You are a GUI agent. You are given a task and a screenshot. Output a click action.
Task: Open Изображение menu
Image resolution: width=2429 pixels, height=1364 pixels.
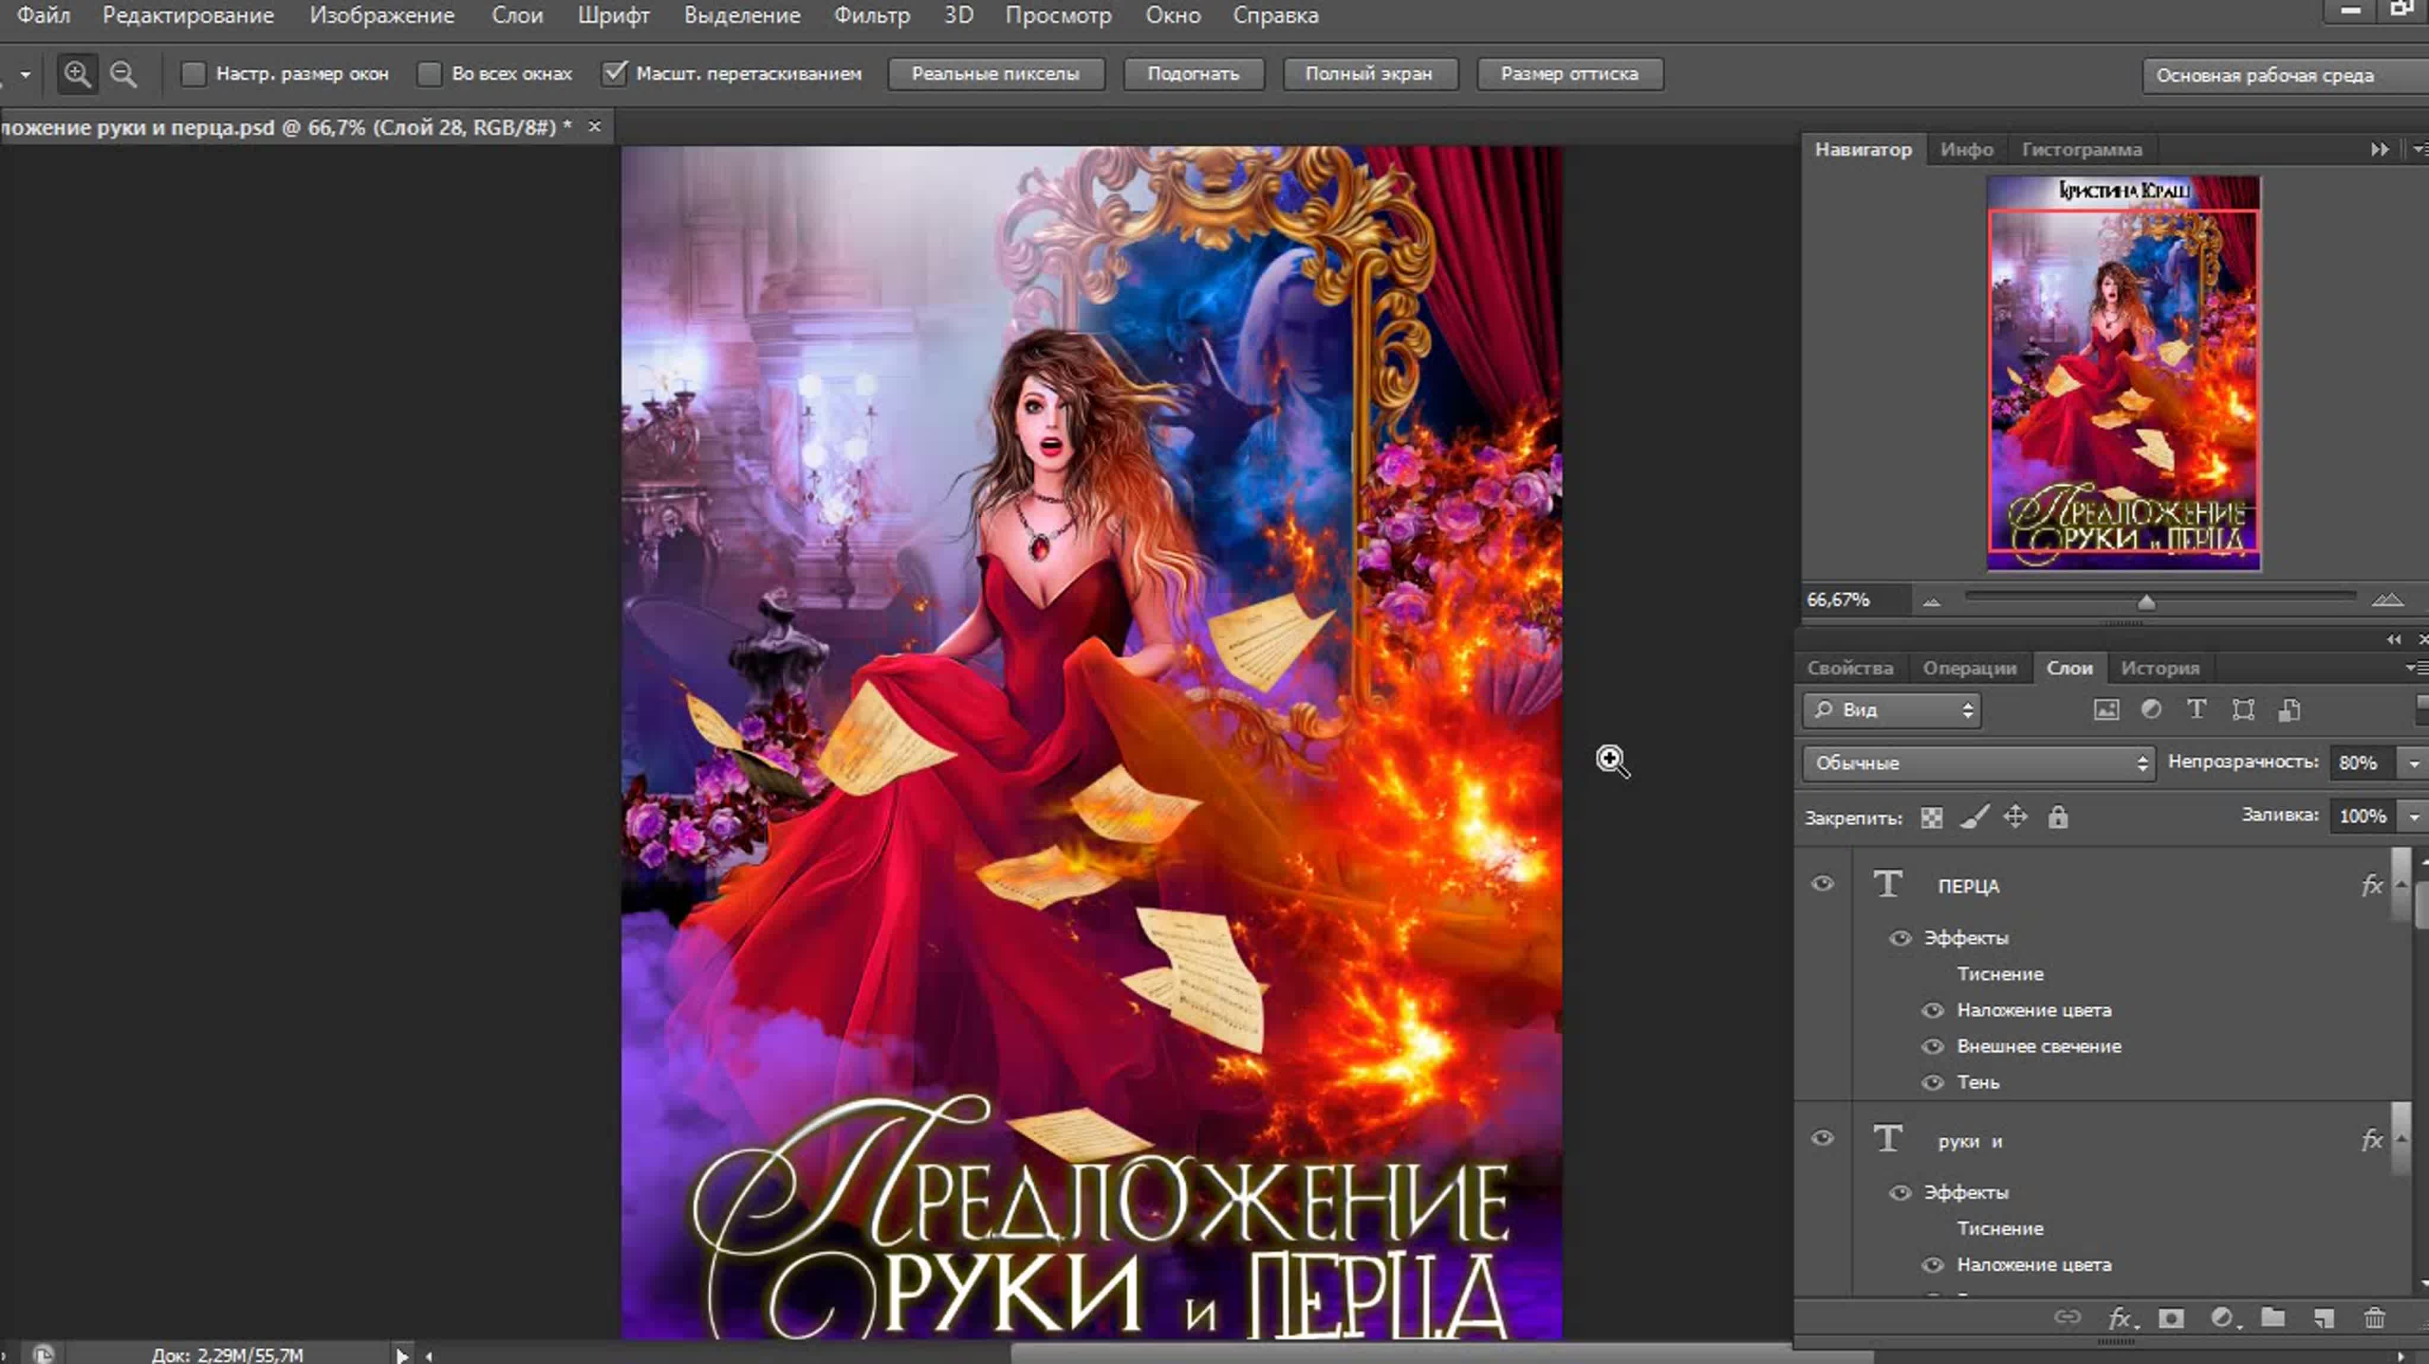[x=382, y=16]
